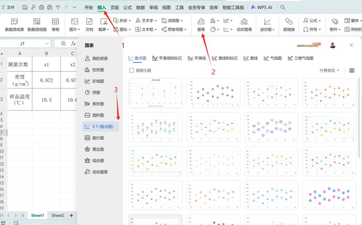Open 我的资源 in chart sidebar
362x225 pixels.
100,58
